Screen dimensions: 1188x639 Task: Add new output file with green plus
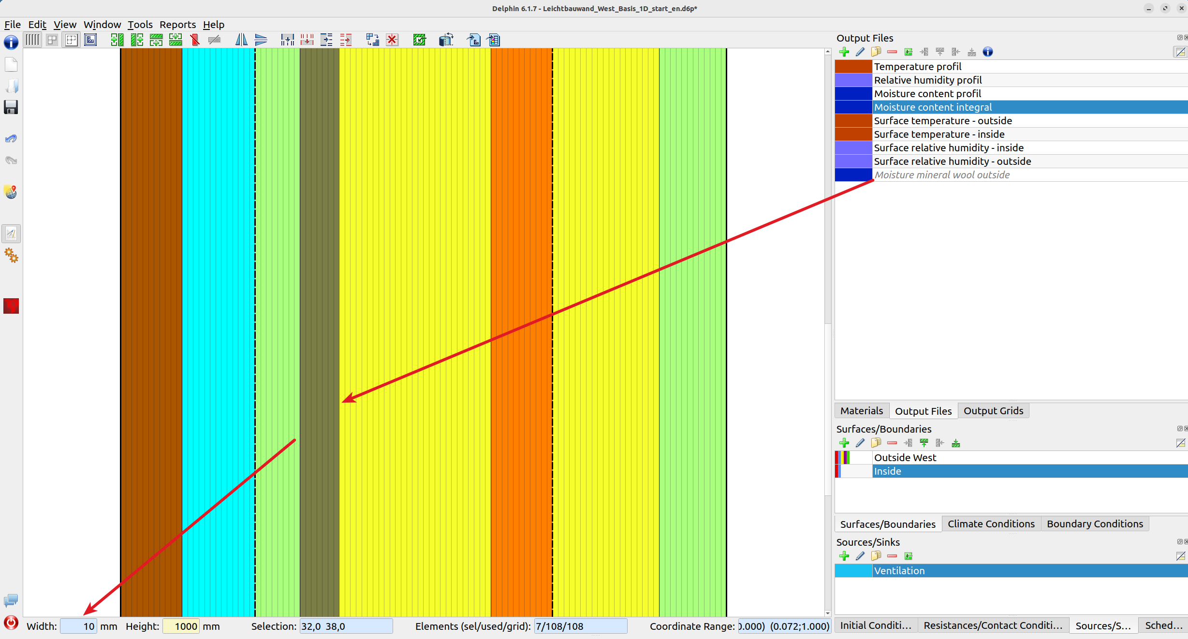pos(844,52)
